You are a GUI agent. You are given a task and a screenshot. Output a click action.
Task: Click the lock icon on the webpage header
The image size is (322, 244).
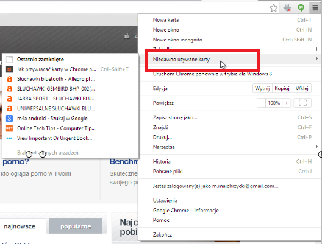coord(127,36)
